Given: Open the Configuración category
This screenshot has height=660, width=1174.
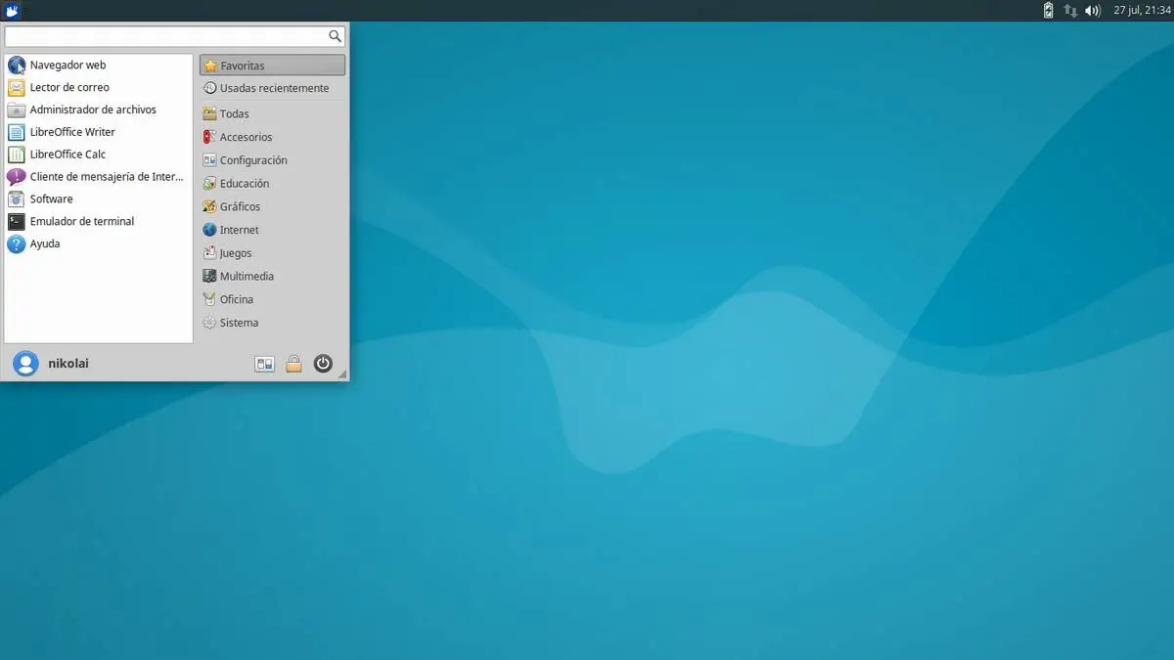Looking at the screenshot, I should click(x=272, y=160).
